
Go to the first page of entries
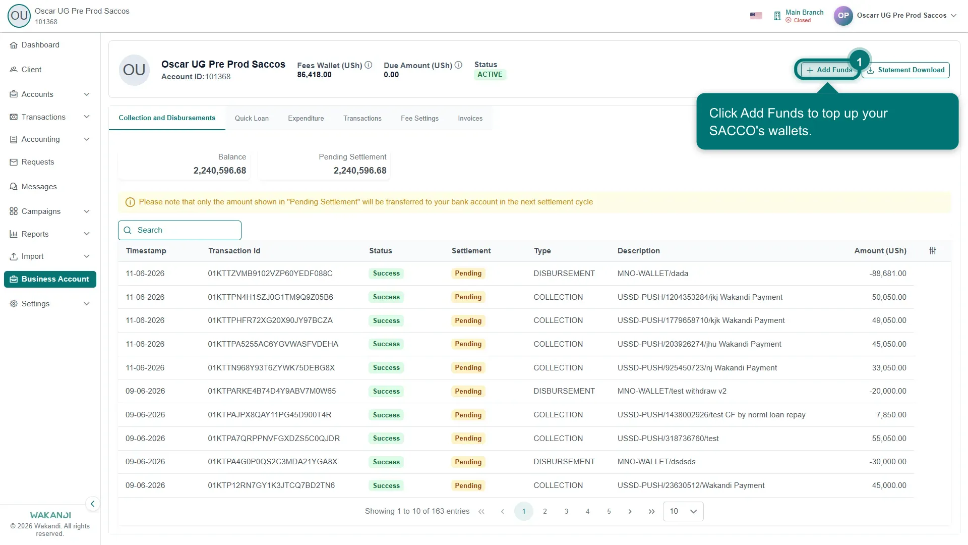[x=481, y=512]
